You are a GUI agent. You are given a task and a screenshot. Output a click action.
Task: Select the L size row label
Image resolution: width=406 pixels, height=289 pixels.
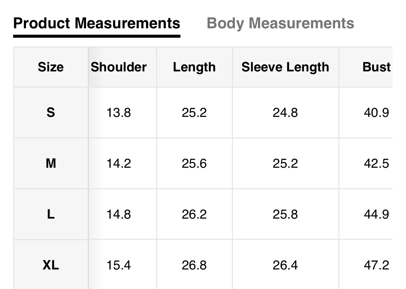pos(50,214)
